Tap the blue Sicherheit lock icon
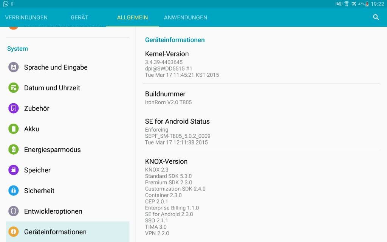 14,191
